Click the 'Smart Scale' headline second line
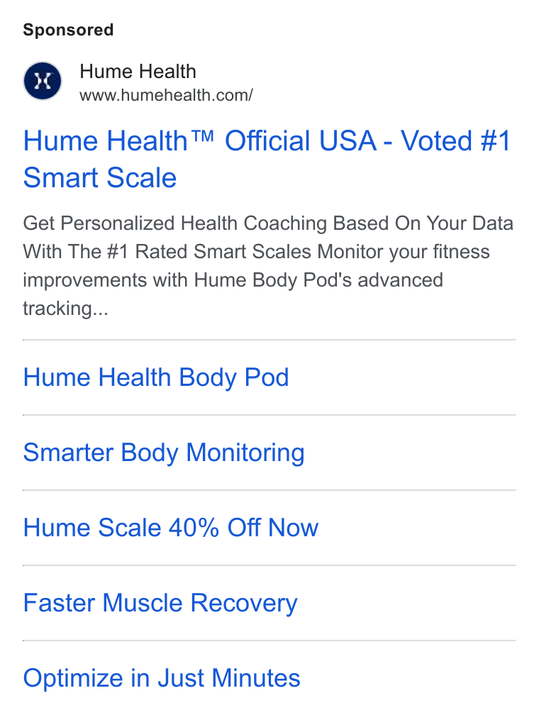Viewport: 539px width, 715px height. [100, 177]
